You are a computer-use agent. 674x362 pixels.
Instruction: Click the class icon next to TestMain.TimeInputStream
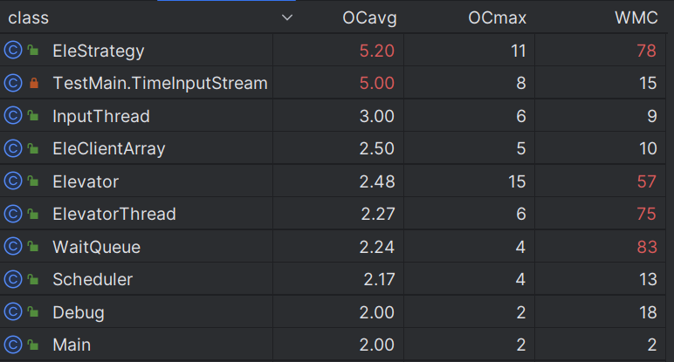point(12,84)
